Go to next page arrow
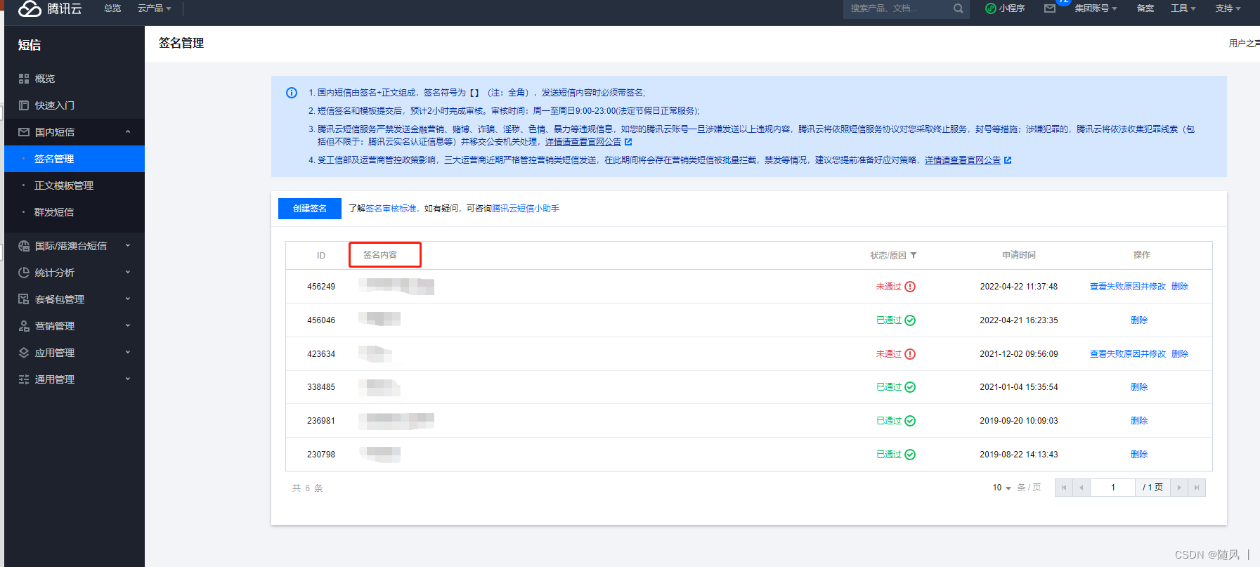Image resolution: width=1260 pixels, height=567 pixels. tap(1179, 488)
